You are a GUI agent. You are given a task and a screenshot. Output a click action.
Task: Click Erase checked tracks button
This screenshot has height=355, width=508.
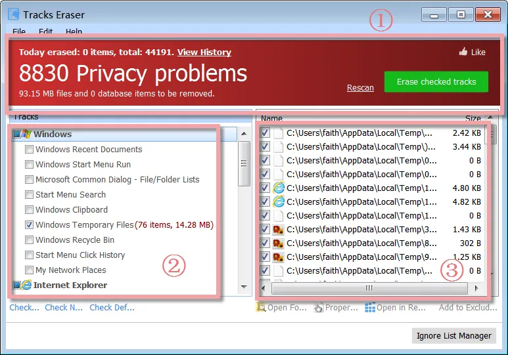(436, 81)
